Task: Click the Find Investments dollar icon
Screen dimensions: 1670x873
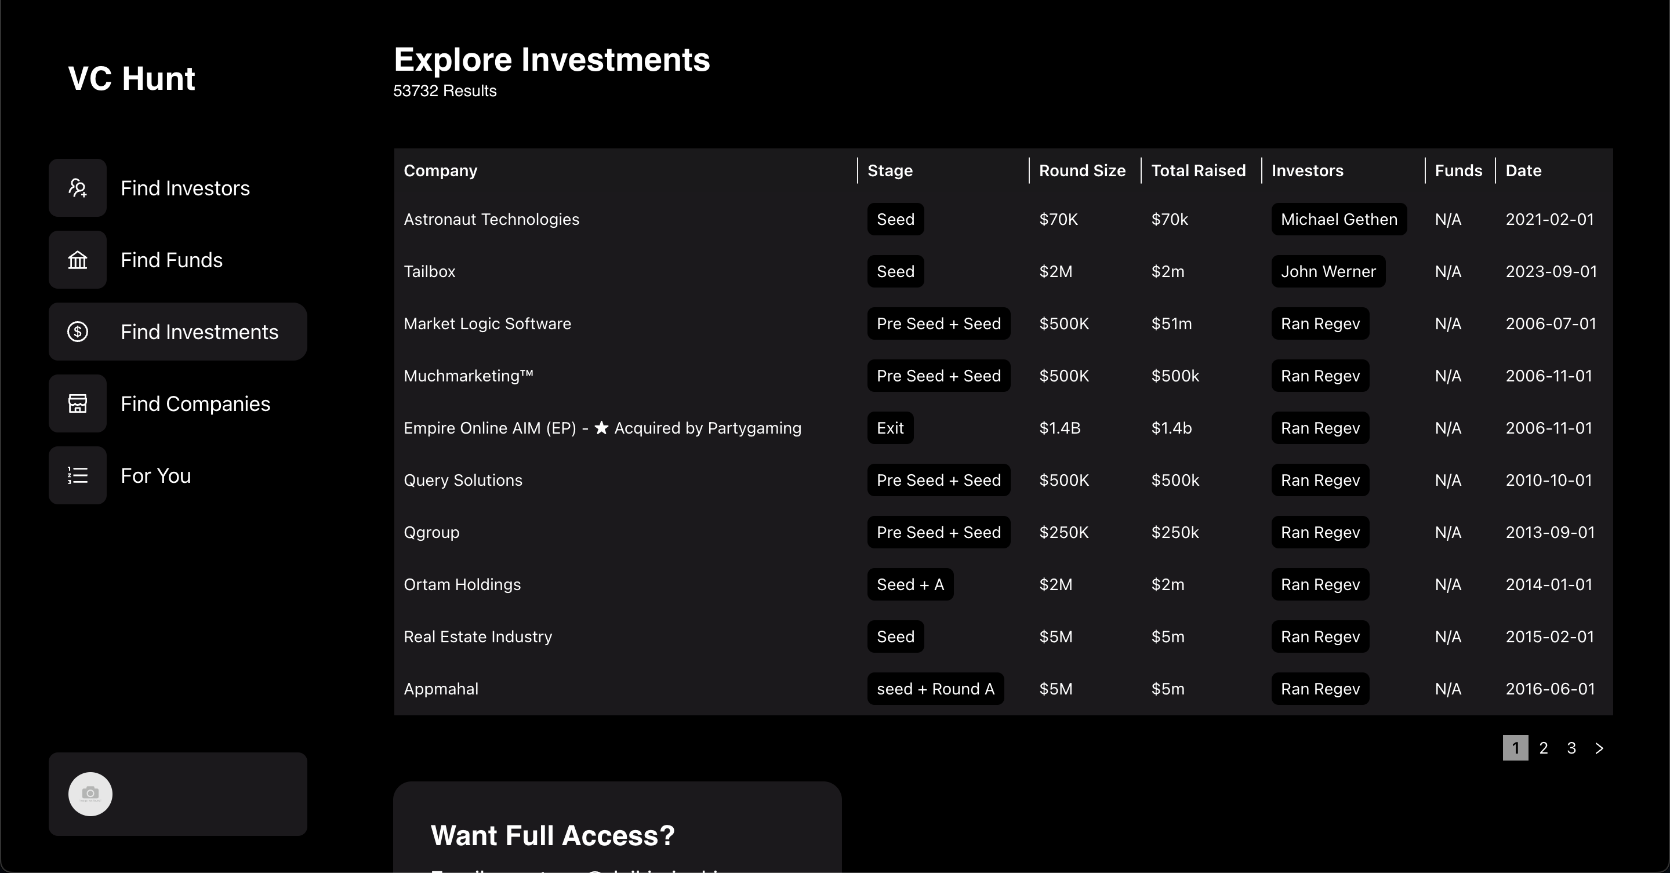Action: pyautogui.click(x=77, y=332)
